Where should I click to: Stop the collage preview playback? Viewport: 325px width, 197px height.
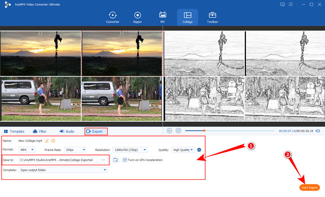178,131
